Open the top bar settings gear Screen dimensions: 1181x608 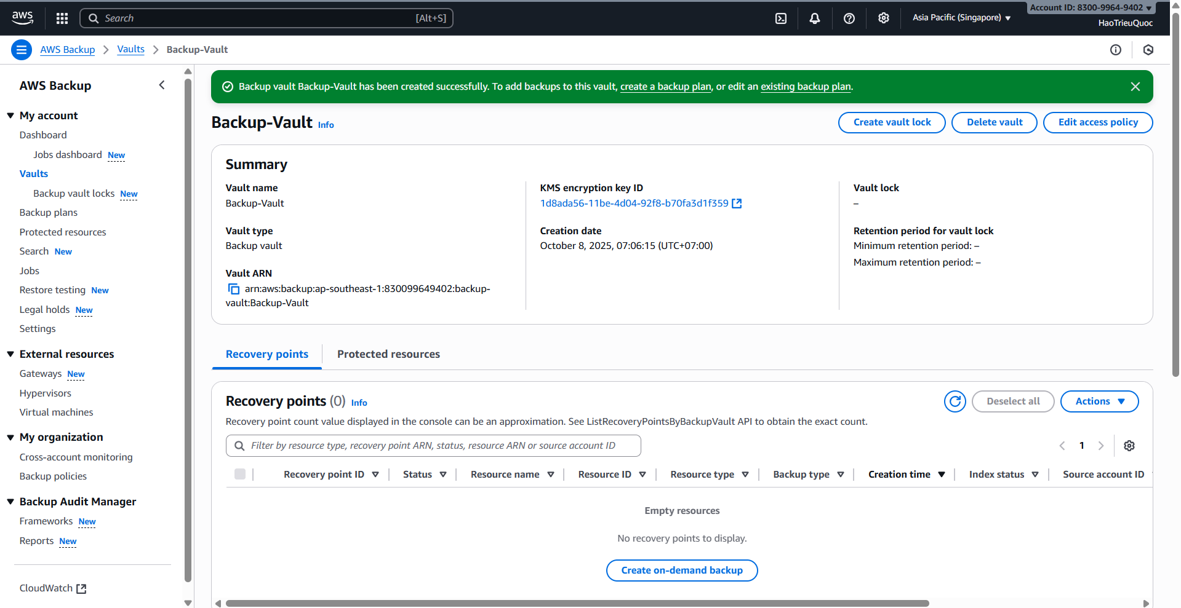tap(883, 18)
